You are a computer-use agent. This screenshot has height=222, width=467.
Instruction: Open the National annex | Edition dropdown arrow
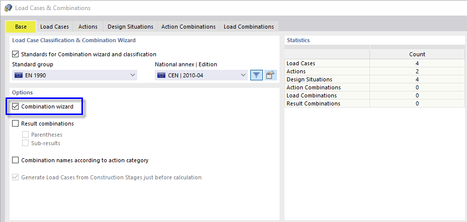click(x=243, y=75)
